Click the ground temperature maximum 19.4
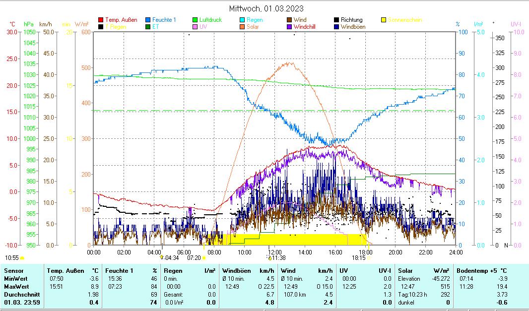 point(502,287)
